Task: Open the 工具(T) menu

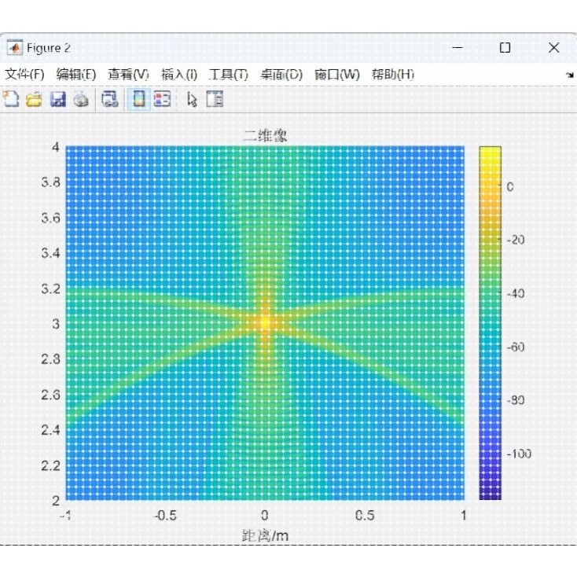Action: point(229,75)
